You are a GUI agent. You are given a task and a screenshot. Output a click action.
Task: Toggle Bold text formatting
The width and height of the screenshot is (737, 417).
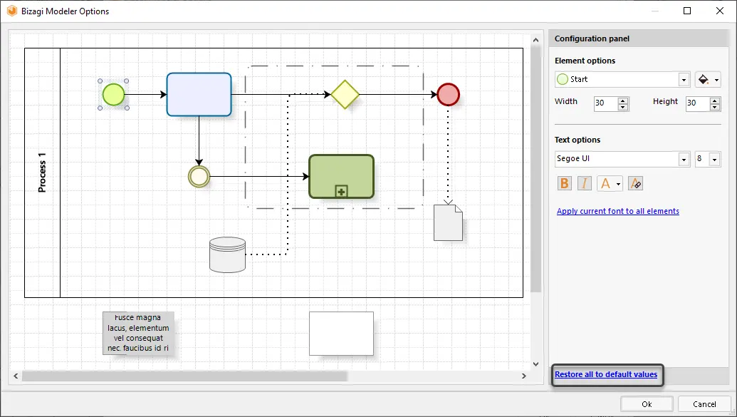(565, 183)
